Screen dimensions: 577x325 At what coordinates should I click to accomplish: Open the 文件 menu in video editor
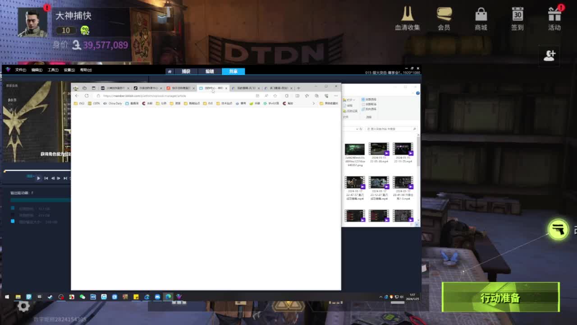tap(21, 70)
